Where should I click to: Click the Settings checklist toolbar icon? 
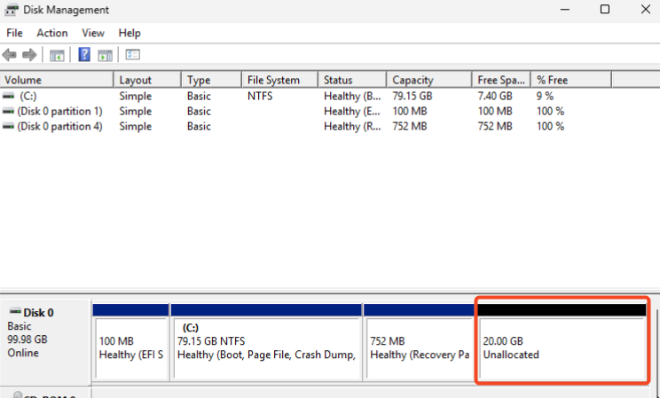click(132, 55)
